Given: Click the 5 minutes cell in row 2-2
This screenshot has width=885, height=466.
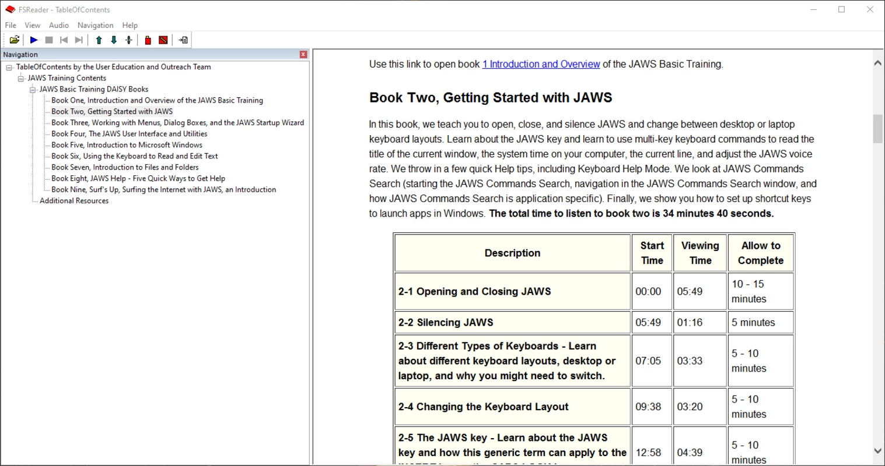Looking at the screenshot, I should (761, 322).
